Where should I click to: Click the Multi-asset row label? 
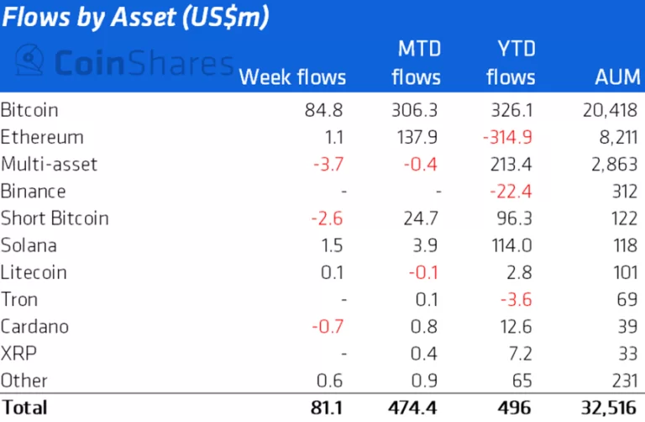[49, 164]
